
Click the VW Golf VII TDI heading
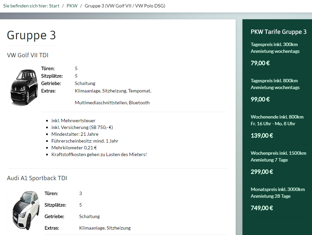pyautogui.click(x=28, y=55)
